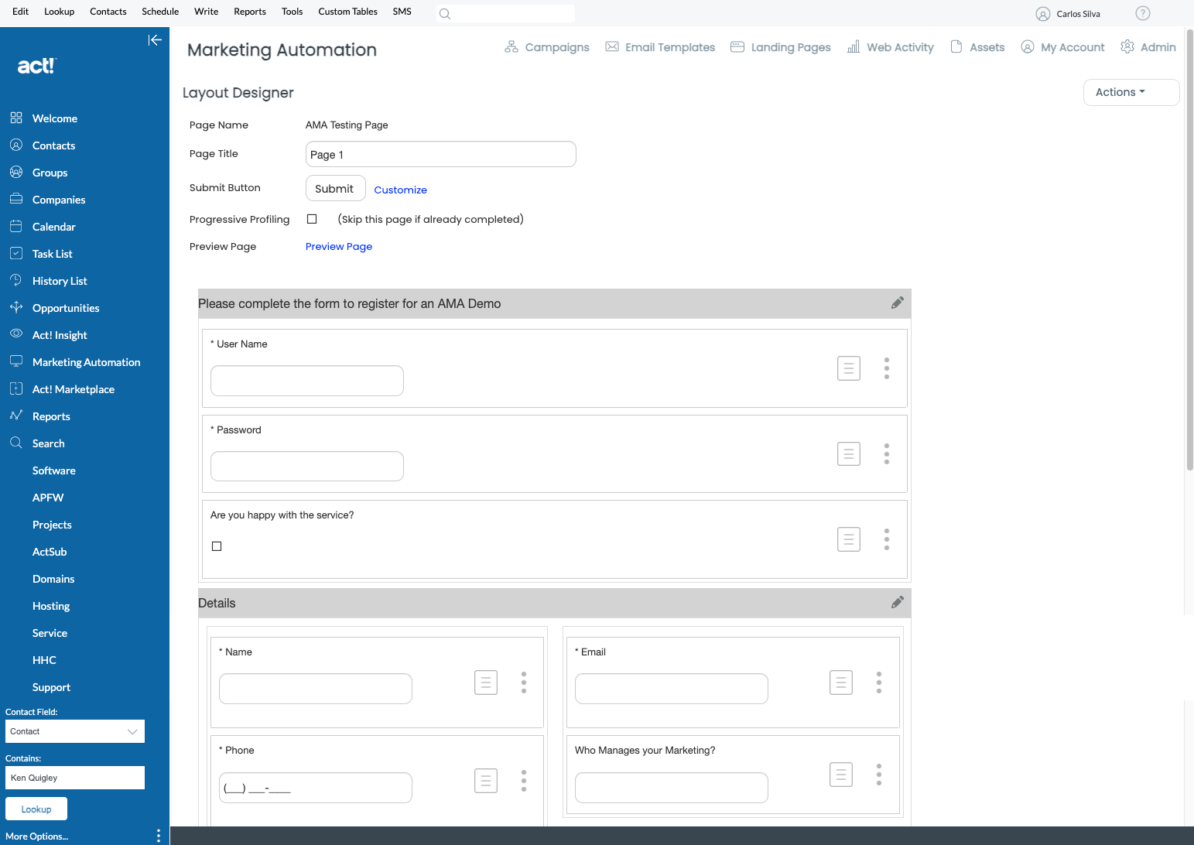Viewport: 1194px width, 845px height.
Task: Open Reports in the sidebar
Action: [x=51, y=416]
